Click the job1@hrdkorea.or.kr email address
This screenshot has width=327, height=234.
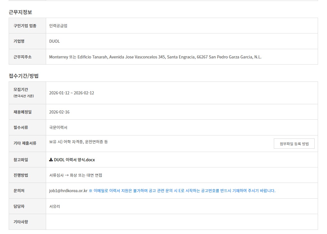pos(68,191)
